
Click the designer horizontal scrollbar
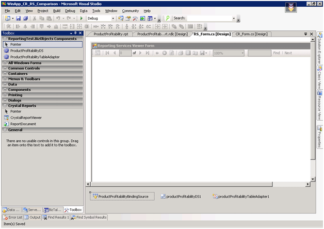pyautogui.click(x=182, y=184)
